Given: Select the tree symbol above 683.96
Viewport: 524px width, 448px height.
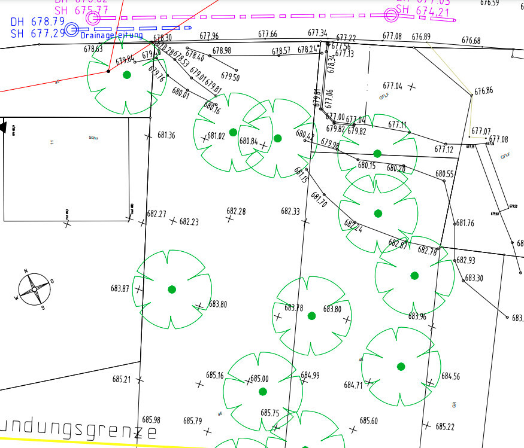Looking at the screenshot, I should [x=414, y=276].
